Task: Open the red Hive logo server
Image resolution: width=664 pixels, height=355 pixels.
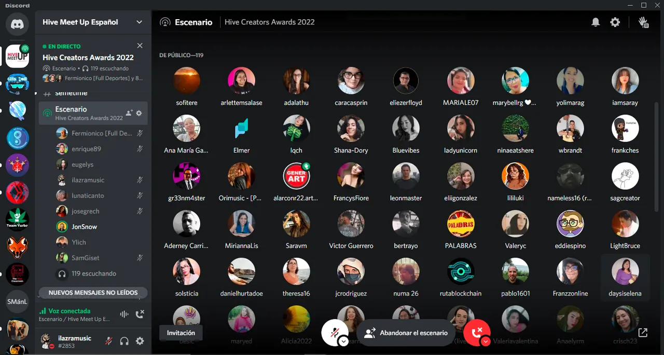Action: [x=17, y=192]
